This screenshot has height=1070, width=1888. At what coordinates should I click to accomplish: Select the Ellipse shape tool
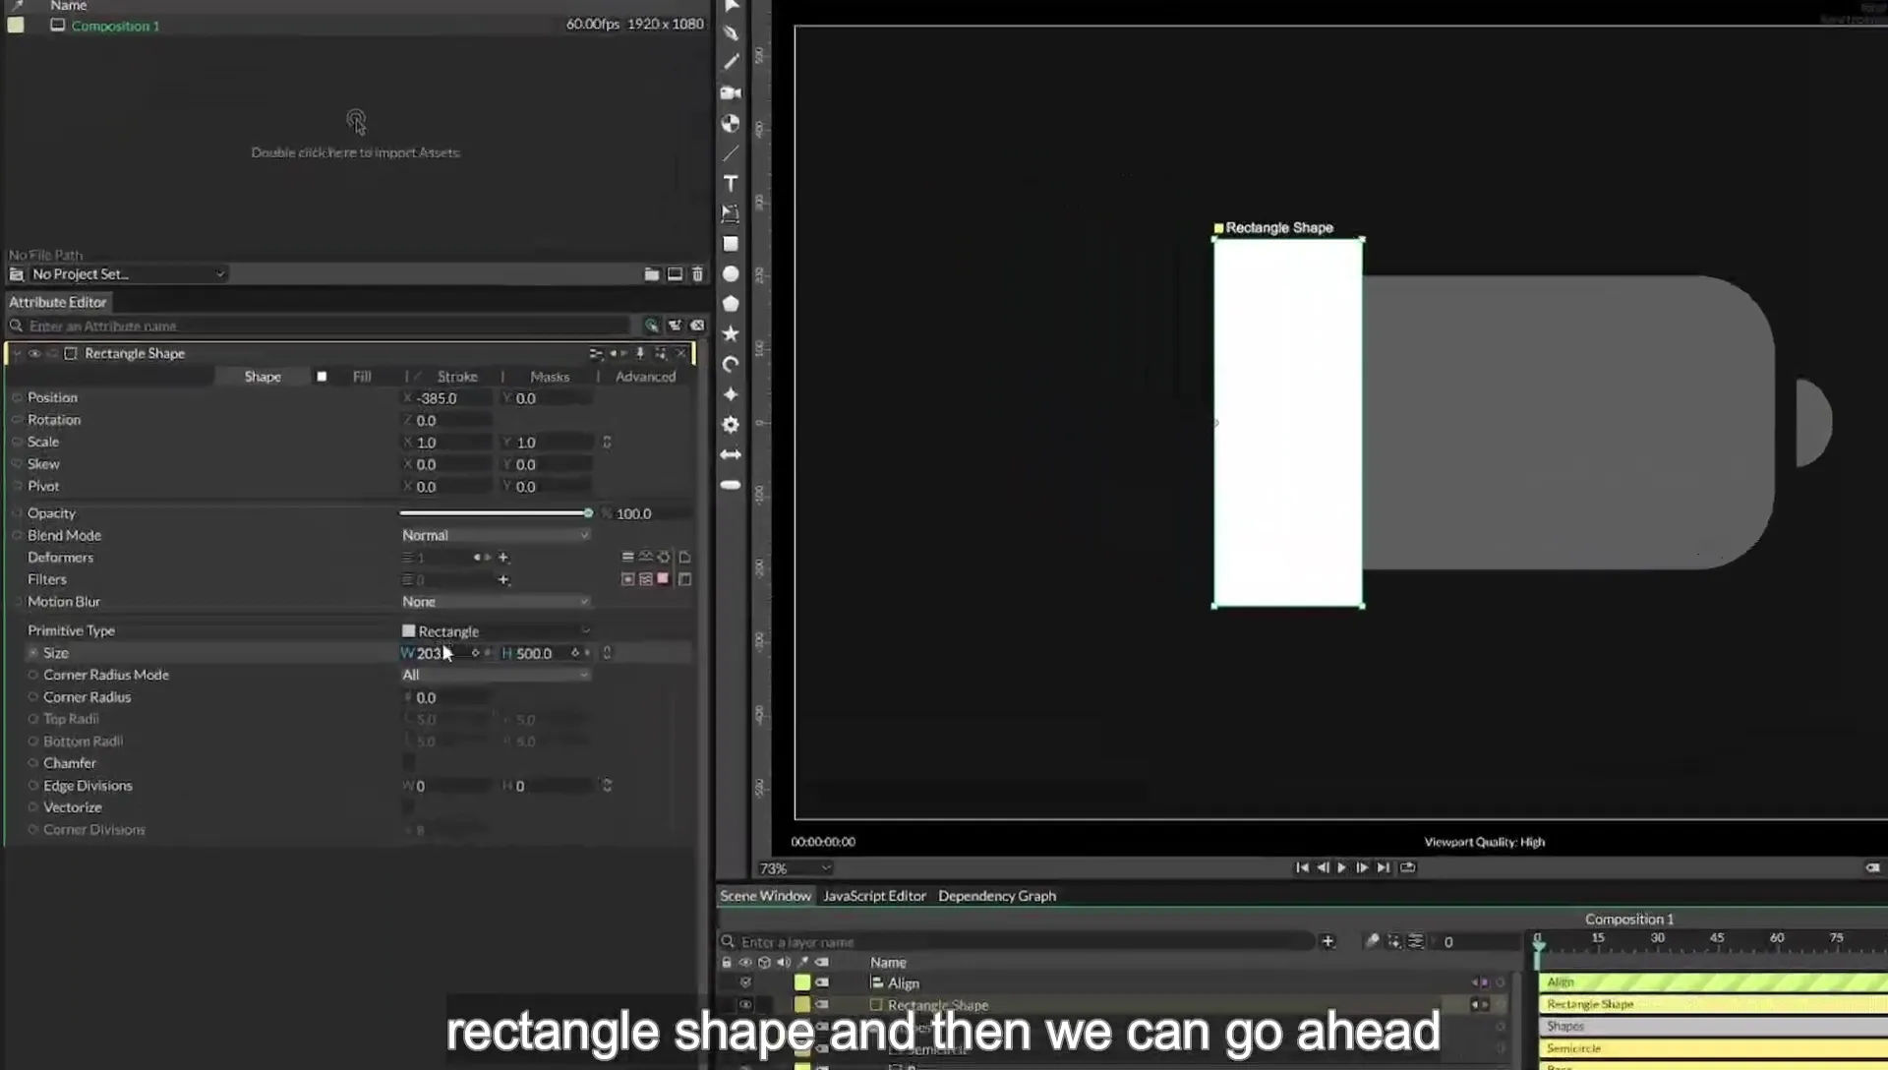point(731,274)
